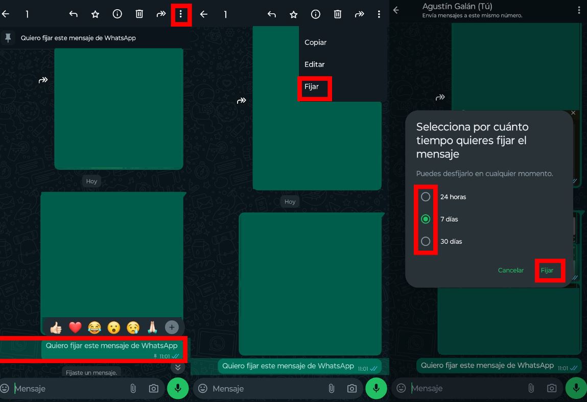Select the 24 horas radio option
The width and height of the screenshot is (587, 402).
tap(426, 197)
